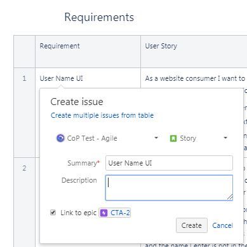Click the Requirements page heading

[x=99, y=17]
